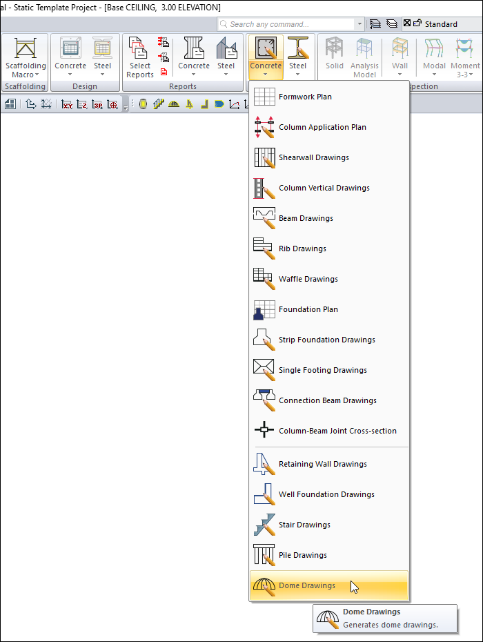
Task: Open the Wall inspection dropdown
Action: coord(400,57)
